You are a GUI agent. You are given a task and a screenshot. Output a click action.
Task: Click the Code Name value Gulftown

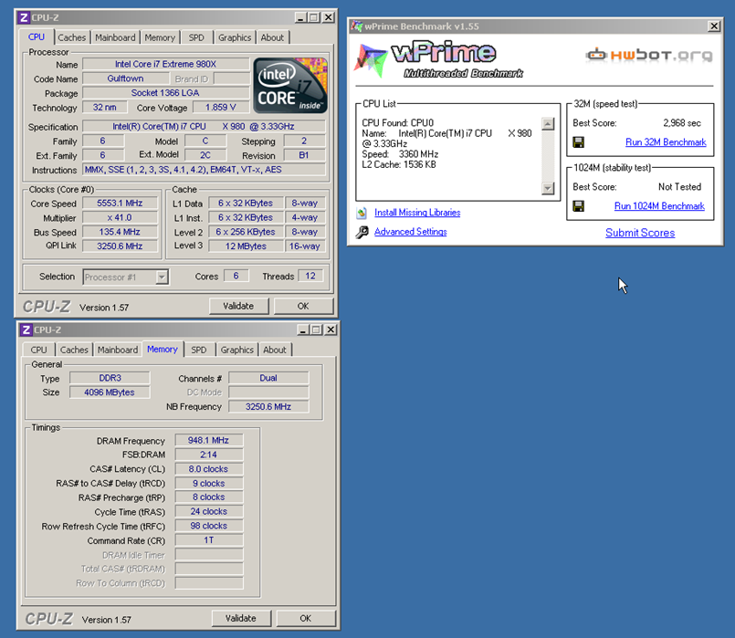tap(125, 78)
